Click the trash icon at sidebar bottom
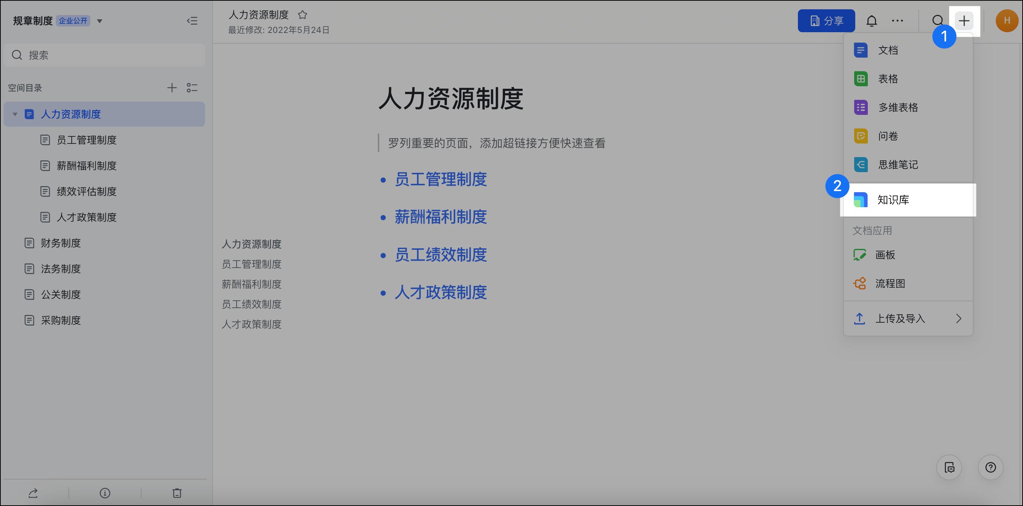The height and width of the screenshot is (506, 1023). 177,493
